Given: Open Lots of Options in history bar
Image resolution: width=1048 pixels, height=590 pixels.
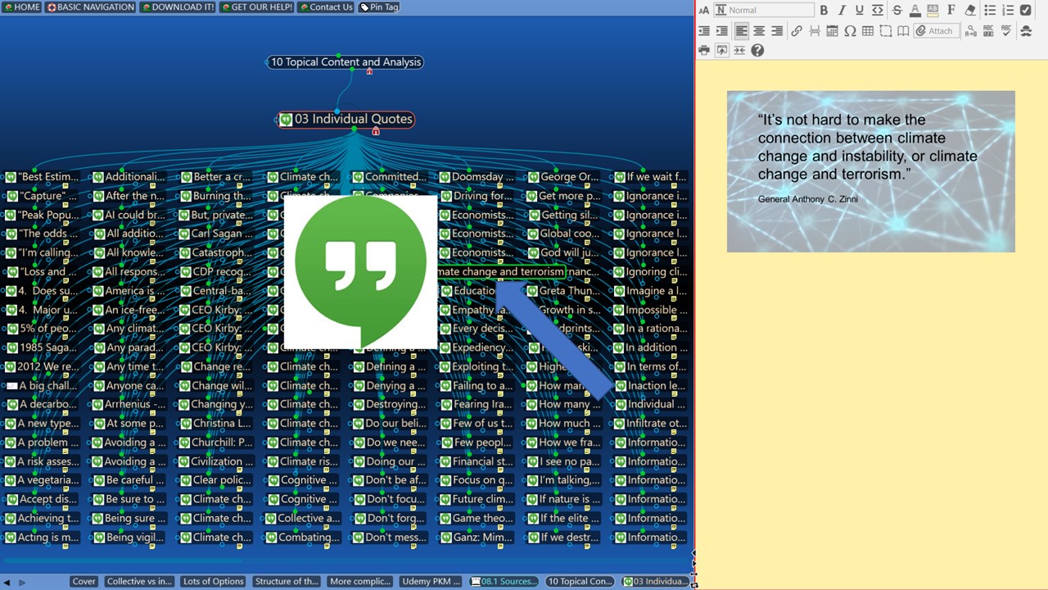Looking at the screenshot, I should (213, 582).
